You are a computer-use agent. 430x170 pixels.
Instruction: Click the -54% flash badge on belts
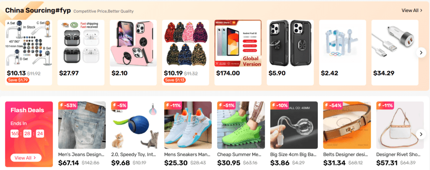click(333, 105)
